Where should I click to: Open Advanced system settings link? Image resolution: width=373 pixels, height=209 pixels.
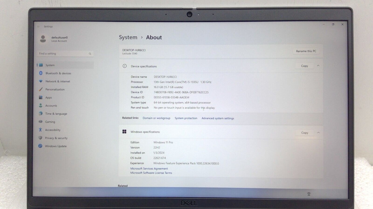tap(218, 118)
